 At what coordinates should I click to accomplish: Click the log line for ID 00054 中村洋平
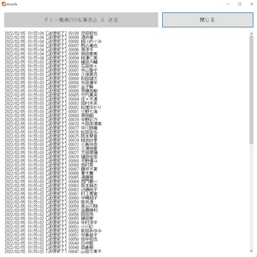click(x=51, y=223)
